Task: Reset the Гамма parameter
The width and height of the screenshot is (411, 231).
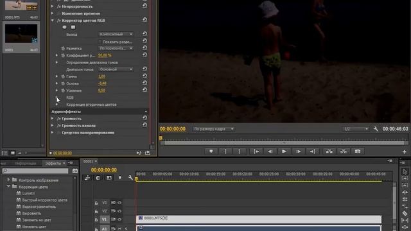Action: click(144, 76)
